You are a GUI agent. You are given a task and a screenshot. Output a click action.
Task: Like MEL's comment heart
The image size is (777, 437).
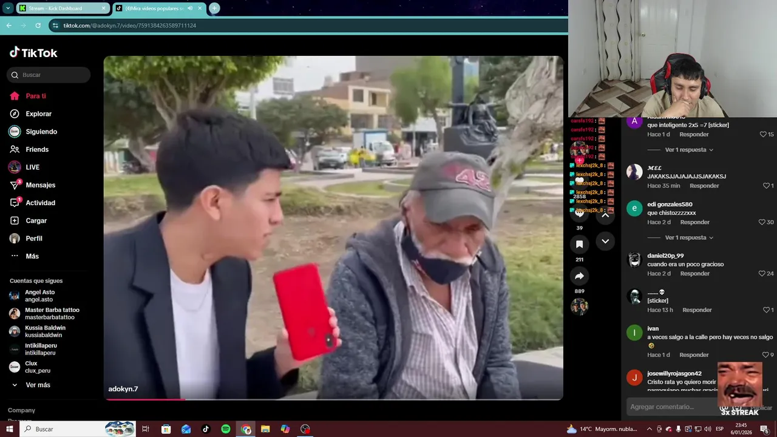(x=765, y=186)
